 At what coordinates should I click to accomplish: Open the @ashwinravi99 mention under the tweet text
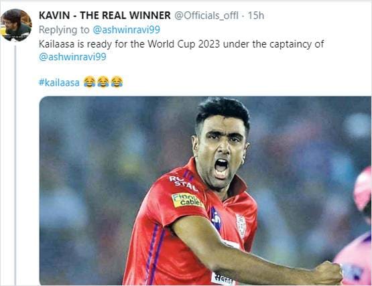point(72,57)
